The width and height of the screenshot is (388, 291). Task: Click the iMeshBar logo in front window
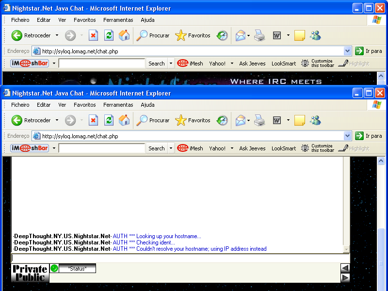click(x=30, y=148)
